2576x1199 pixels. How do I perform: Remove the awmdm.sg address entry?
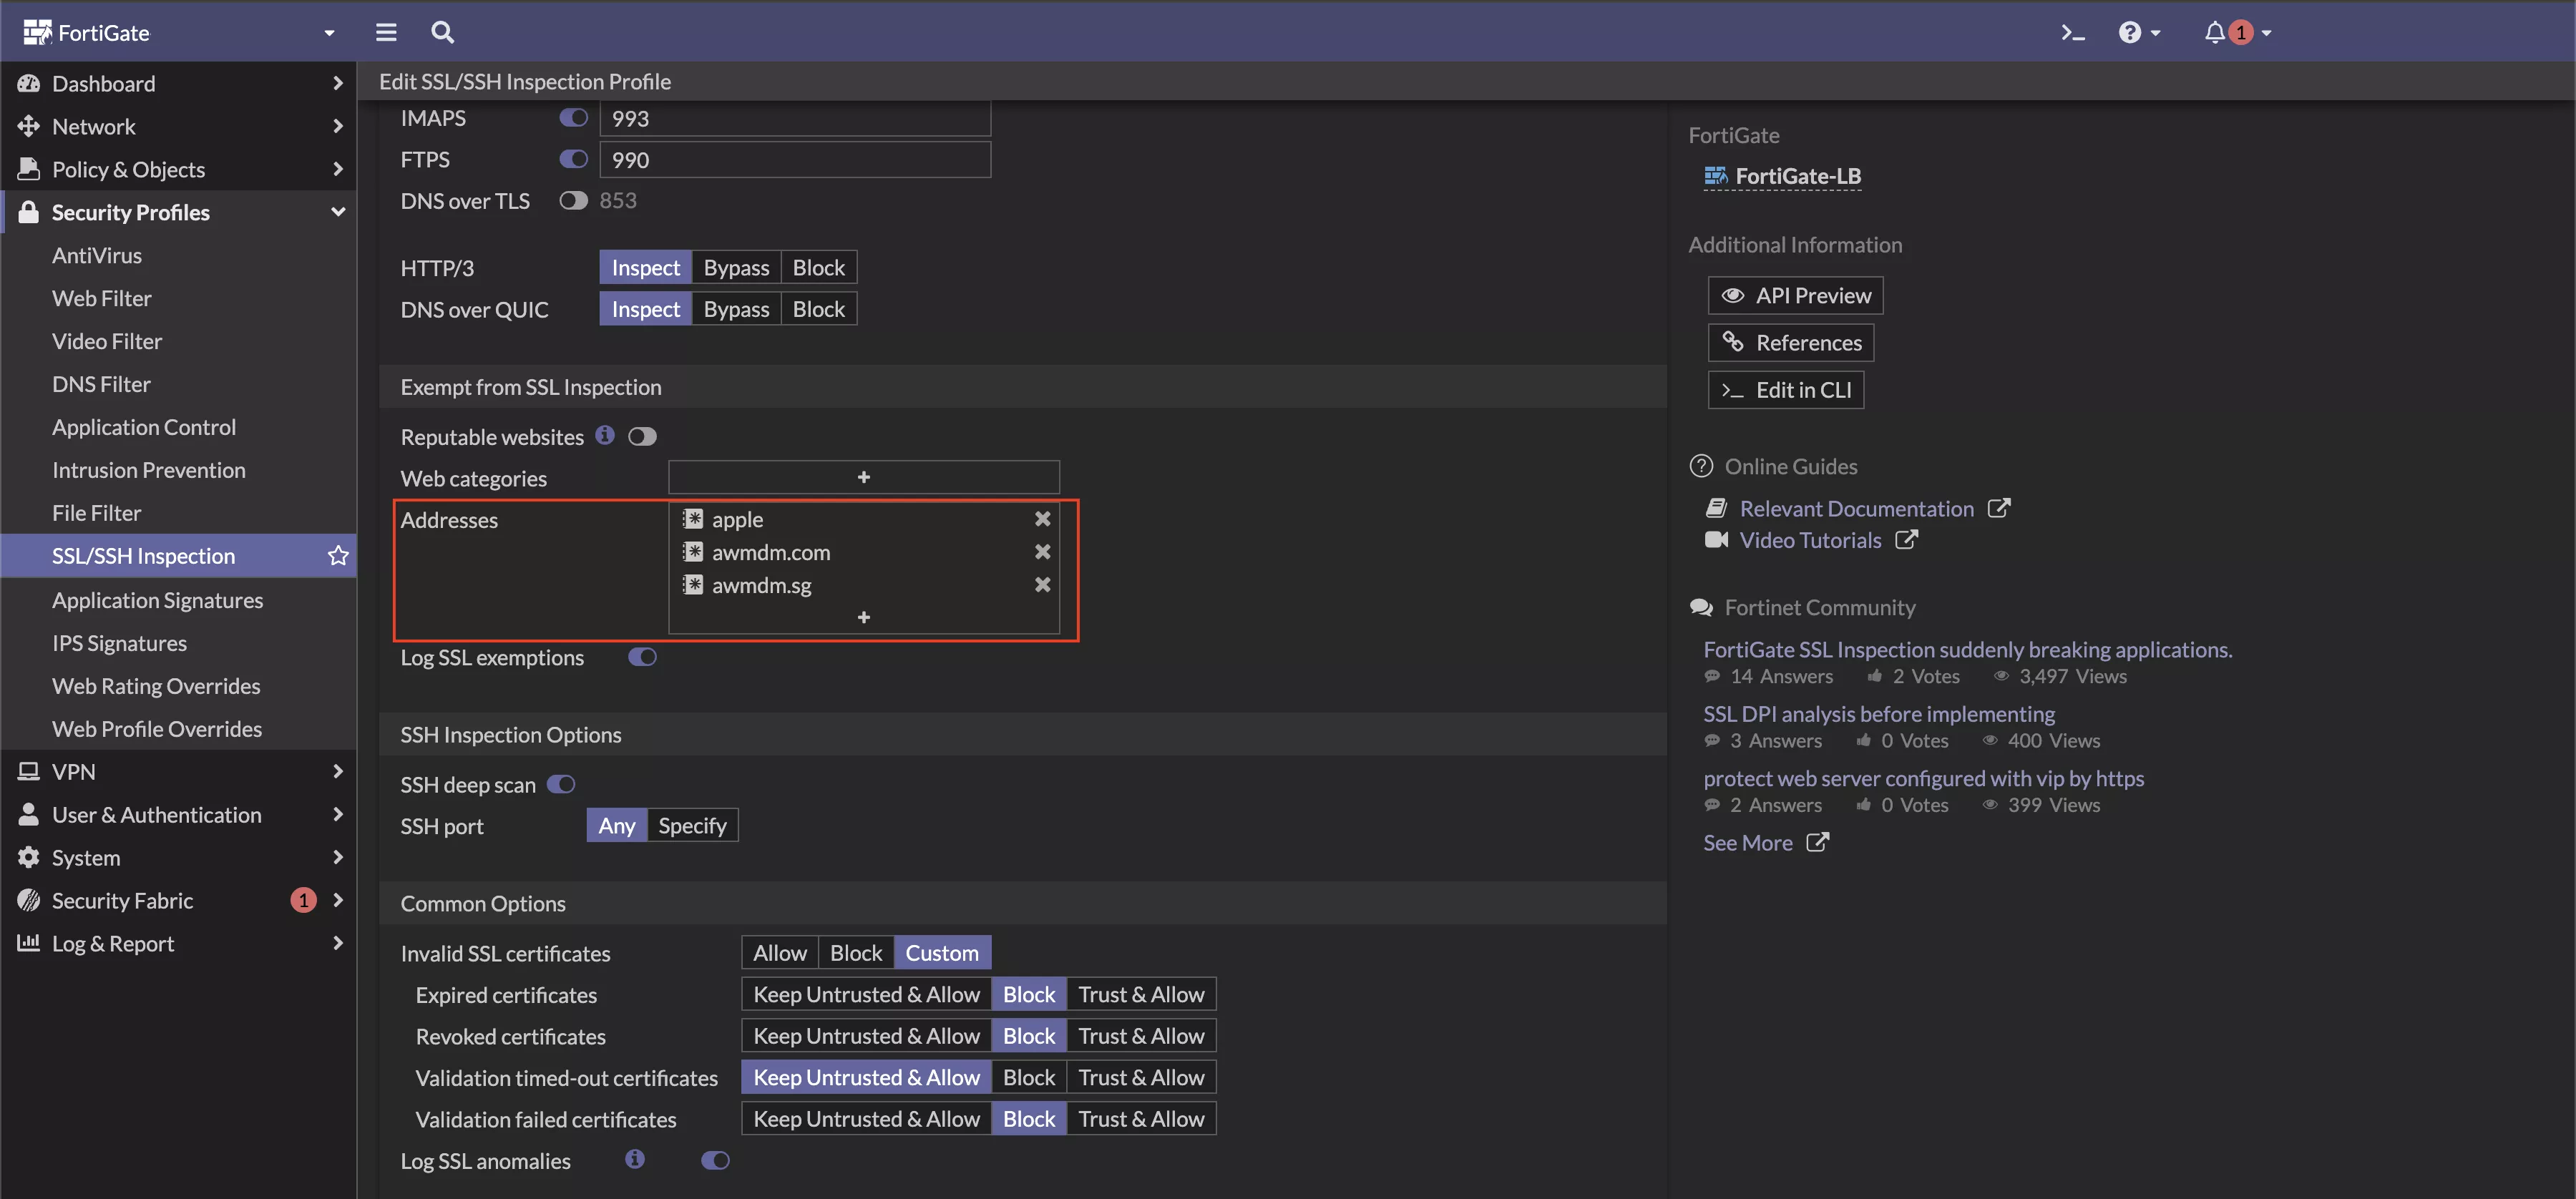tap(1042, 585)
